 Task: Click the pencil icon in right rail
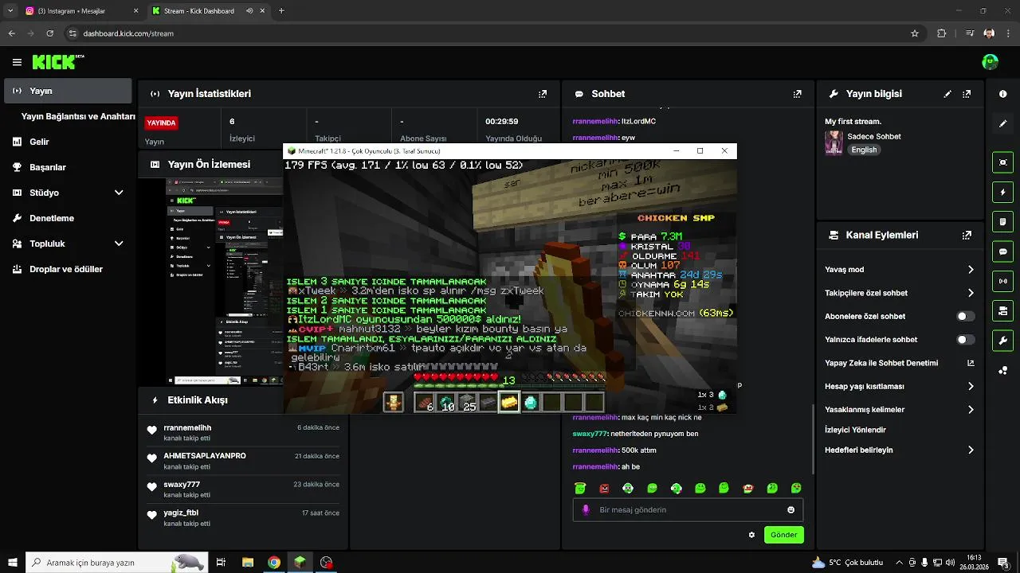[1002, 124]
